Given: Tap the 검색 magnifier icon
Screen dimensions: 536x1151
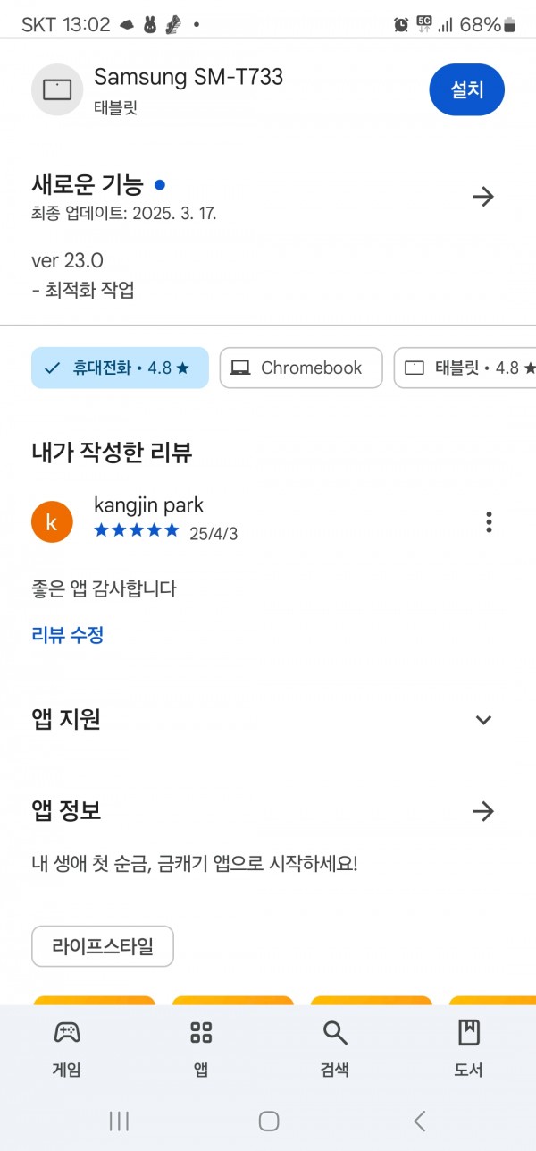Looking at the screenshot, I should coord(335,1033).
